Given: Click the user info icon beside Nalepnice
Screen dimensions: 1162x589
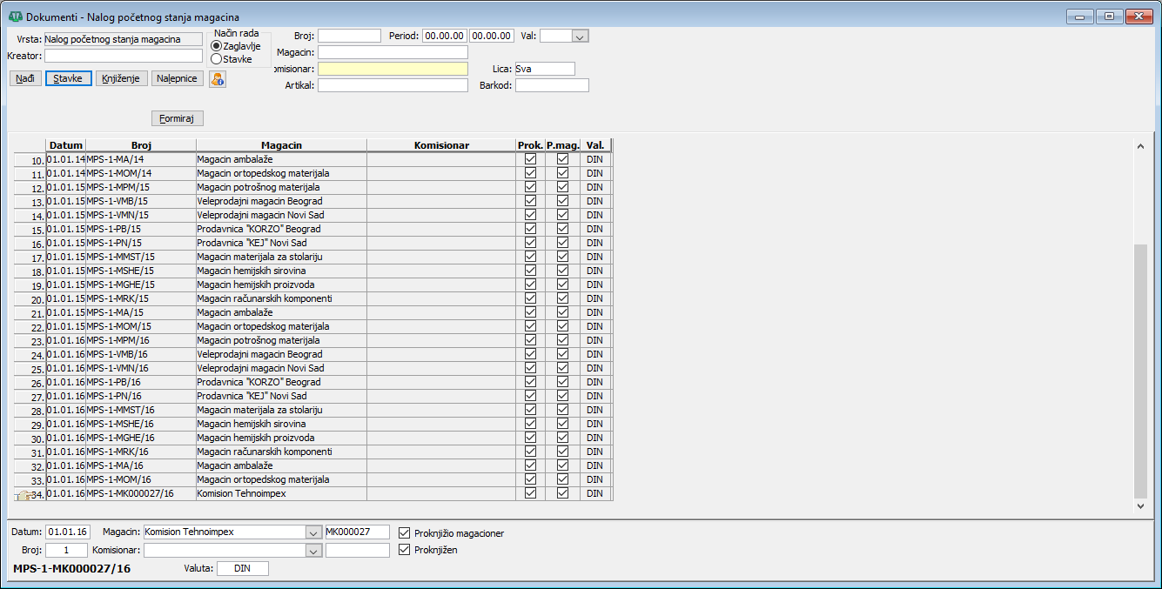Looking at the screenshot, I should tap(218, 79).
